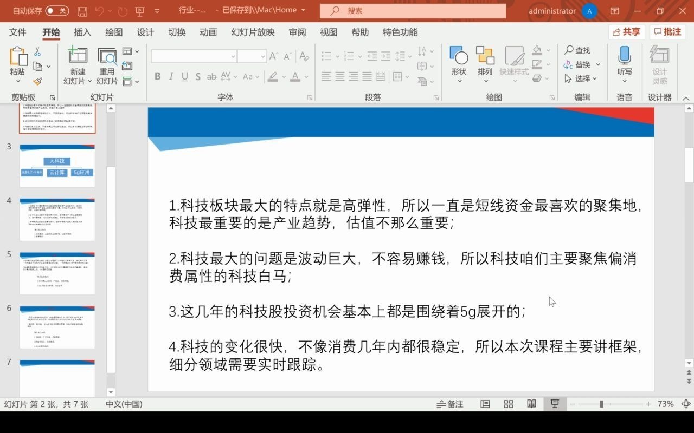The width and height of the screenshot is (694, 433).
Task: Start Slide Show from status bar
Action: (x=555, y=404)
